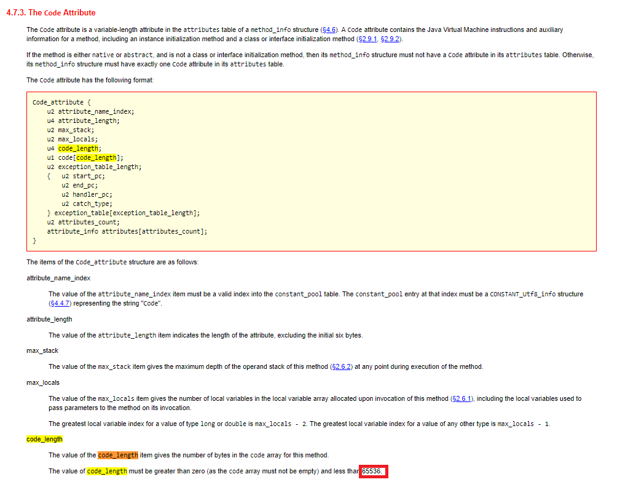620x482 pixels.
Task: Select the red-boxed value 65536
Action: (x=372, y=471)
